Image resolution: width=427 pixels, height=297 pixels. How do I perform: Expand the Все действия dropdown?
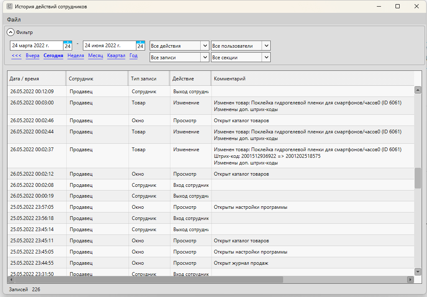click(x=205, y=46)
